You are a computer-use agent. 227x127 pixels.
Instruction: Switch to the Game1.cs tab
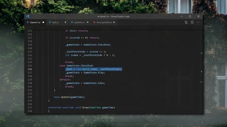click(35, 22)
